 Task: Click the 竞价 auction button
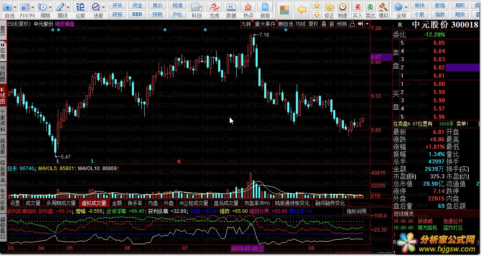pyautogui.click(x=157, y=5)
